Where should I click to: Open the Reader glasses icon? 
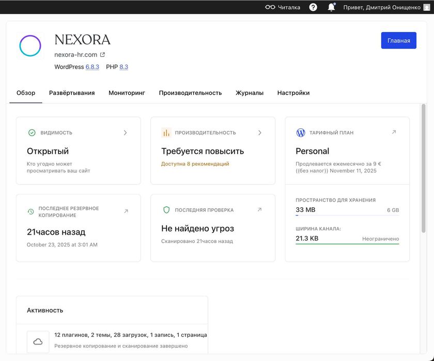coord(270,7)
